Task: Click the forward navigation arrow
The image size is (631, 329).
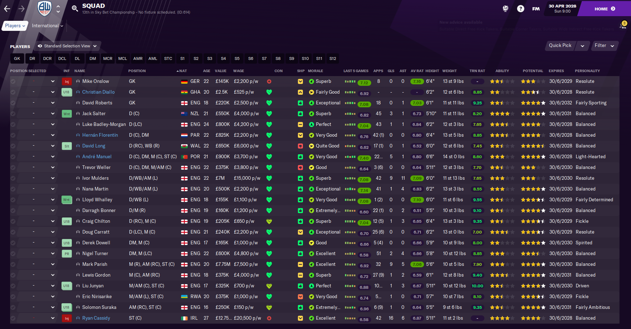Action: coord(22,9)
